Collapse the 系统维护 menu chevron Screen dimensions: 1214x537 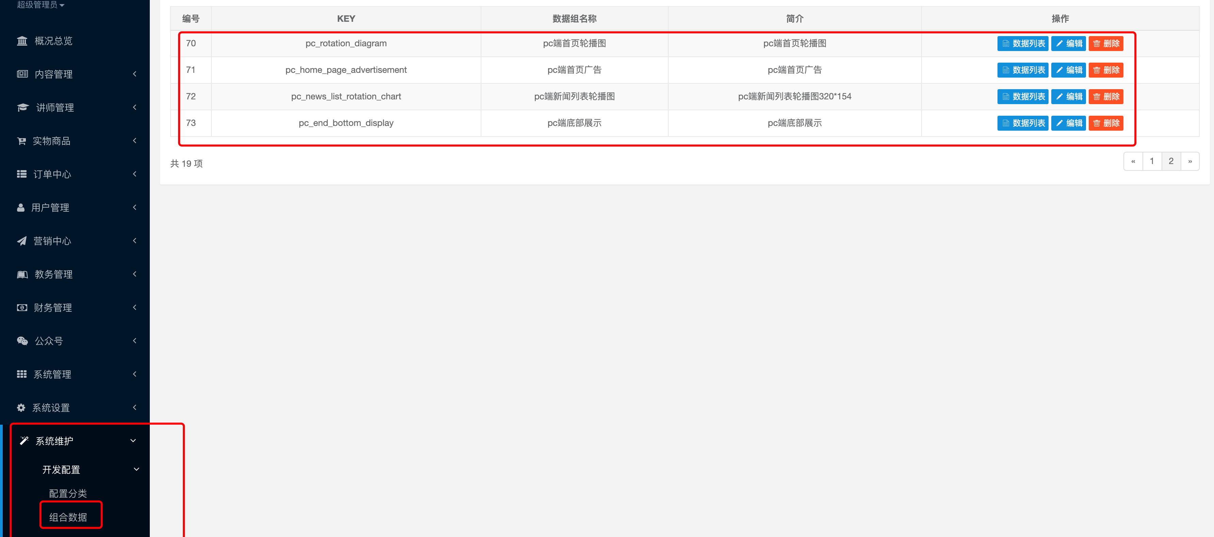click(x=133, y=441)
